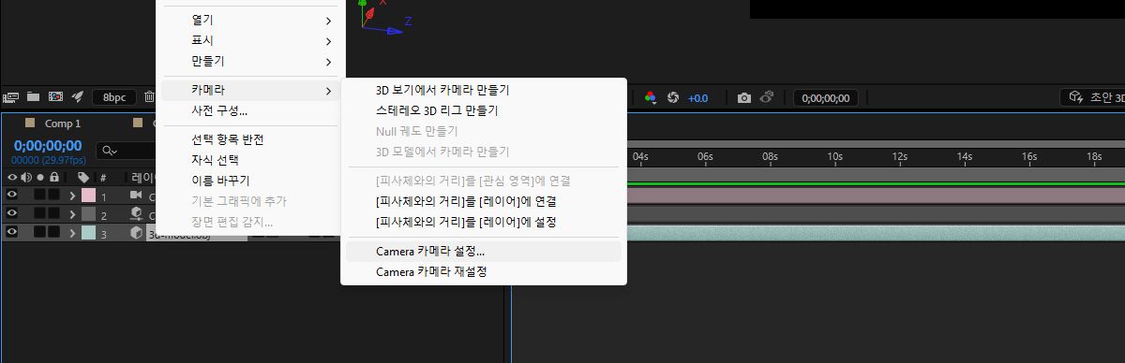Switch to the Comp 1 timeline tab
The height and width of the screenshot is (363, 1125).
tap(63, 123)
